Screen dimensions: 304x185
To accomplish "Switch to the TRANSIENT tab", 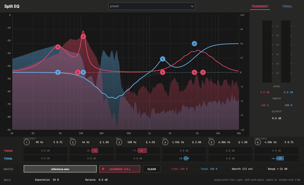I will point(260,7).
